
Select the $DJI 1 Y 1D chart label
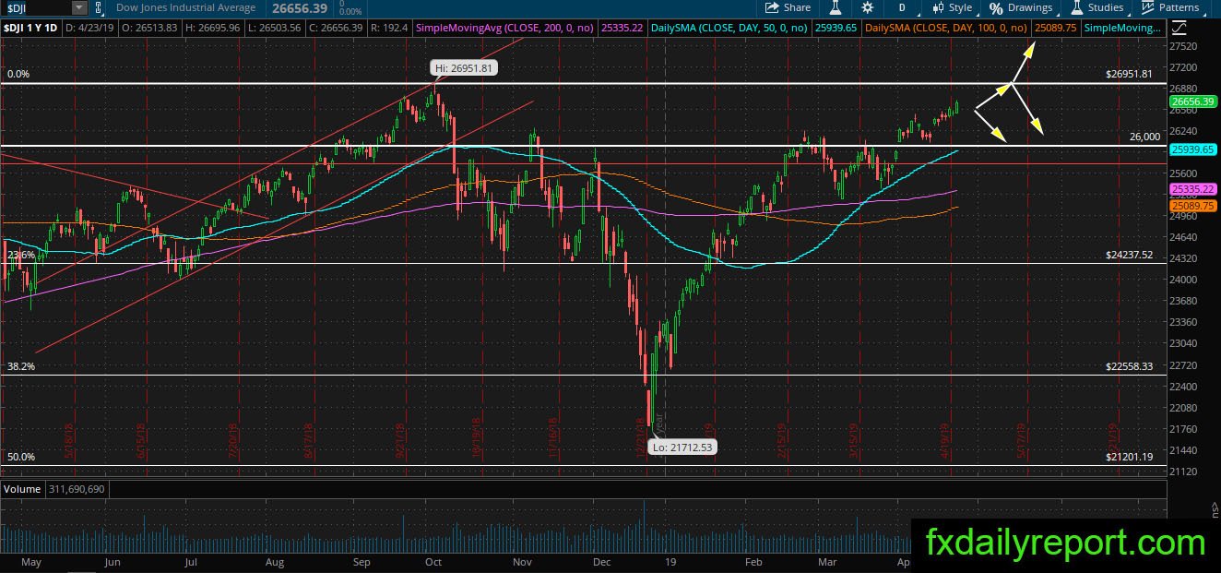(32, 28)
